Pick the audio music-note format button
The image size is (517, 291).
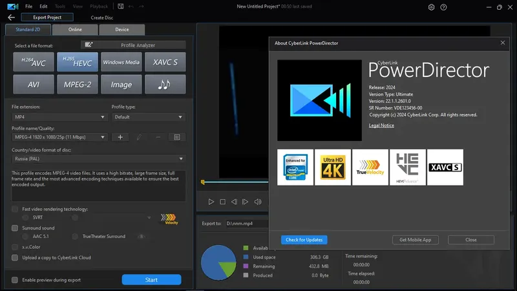click(165, 85)
